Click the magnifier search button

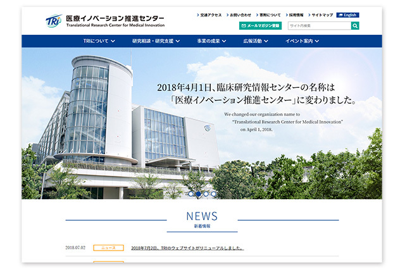[355, 25]
